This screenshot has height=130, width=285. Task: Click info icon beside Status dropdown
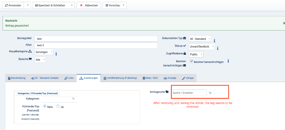click(x=218, y=48)
